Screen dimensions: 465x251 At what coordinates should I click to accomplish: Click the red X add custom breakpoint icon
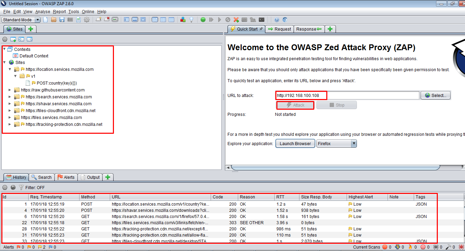click(236, 20)
